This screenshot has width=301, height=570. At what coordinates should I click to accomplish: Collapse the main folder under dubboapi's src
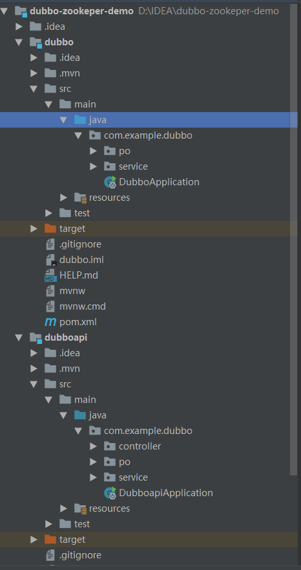[x=48, y=400]
